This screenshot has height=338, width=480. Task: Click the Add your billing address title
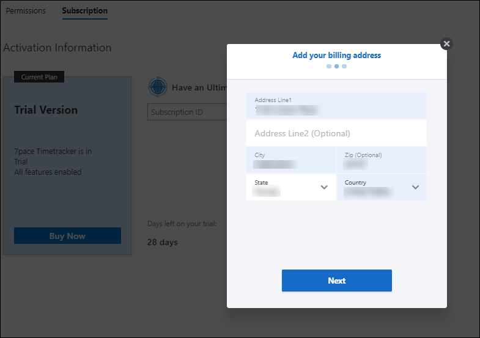tap(337, 56)
